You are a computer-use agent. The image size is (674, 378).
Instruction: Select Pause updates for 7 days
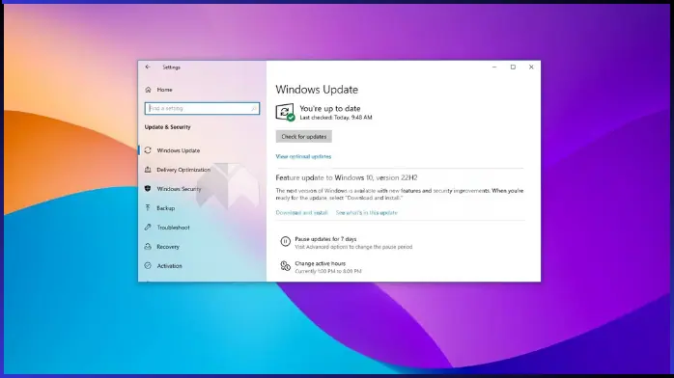click(x=325, y=239)
